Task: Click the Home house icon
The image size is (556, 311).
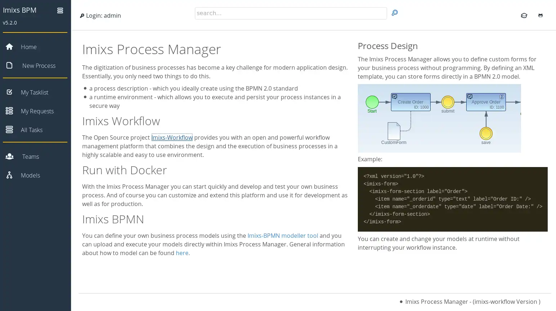Action: 9,47
